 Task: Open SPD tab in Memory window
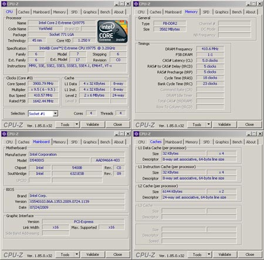(206, 12)
